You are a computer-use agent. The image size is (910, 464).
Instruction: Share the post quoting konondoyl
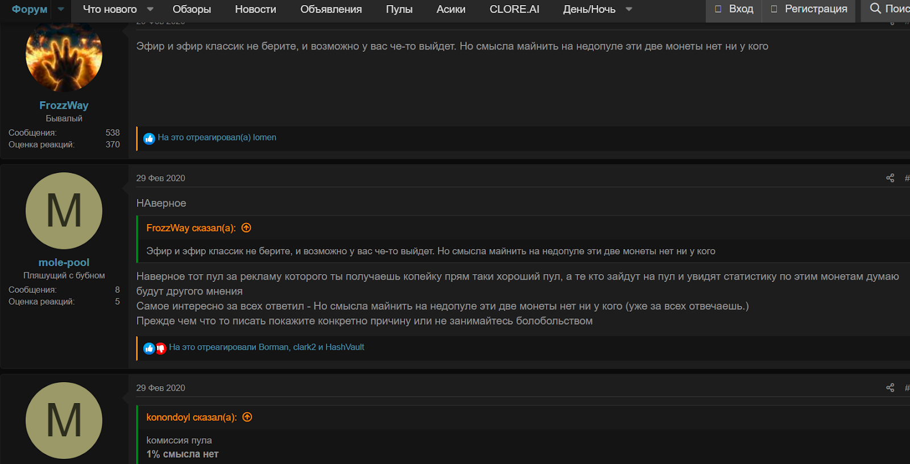coord(890,388)
